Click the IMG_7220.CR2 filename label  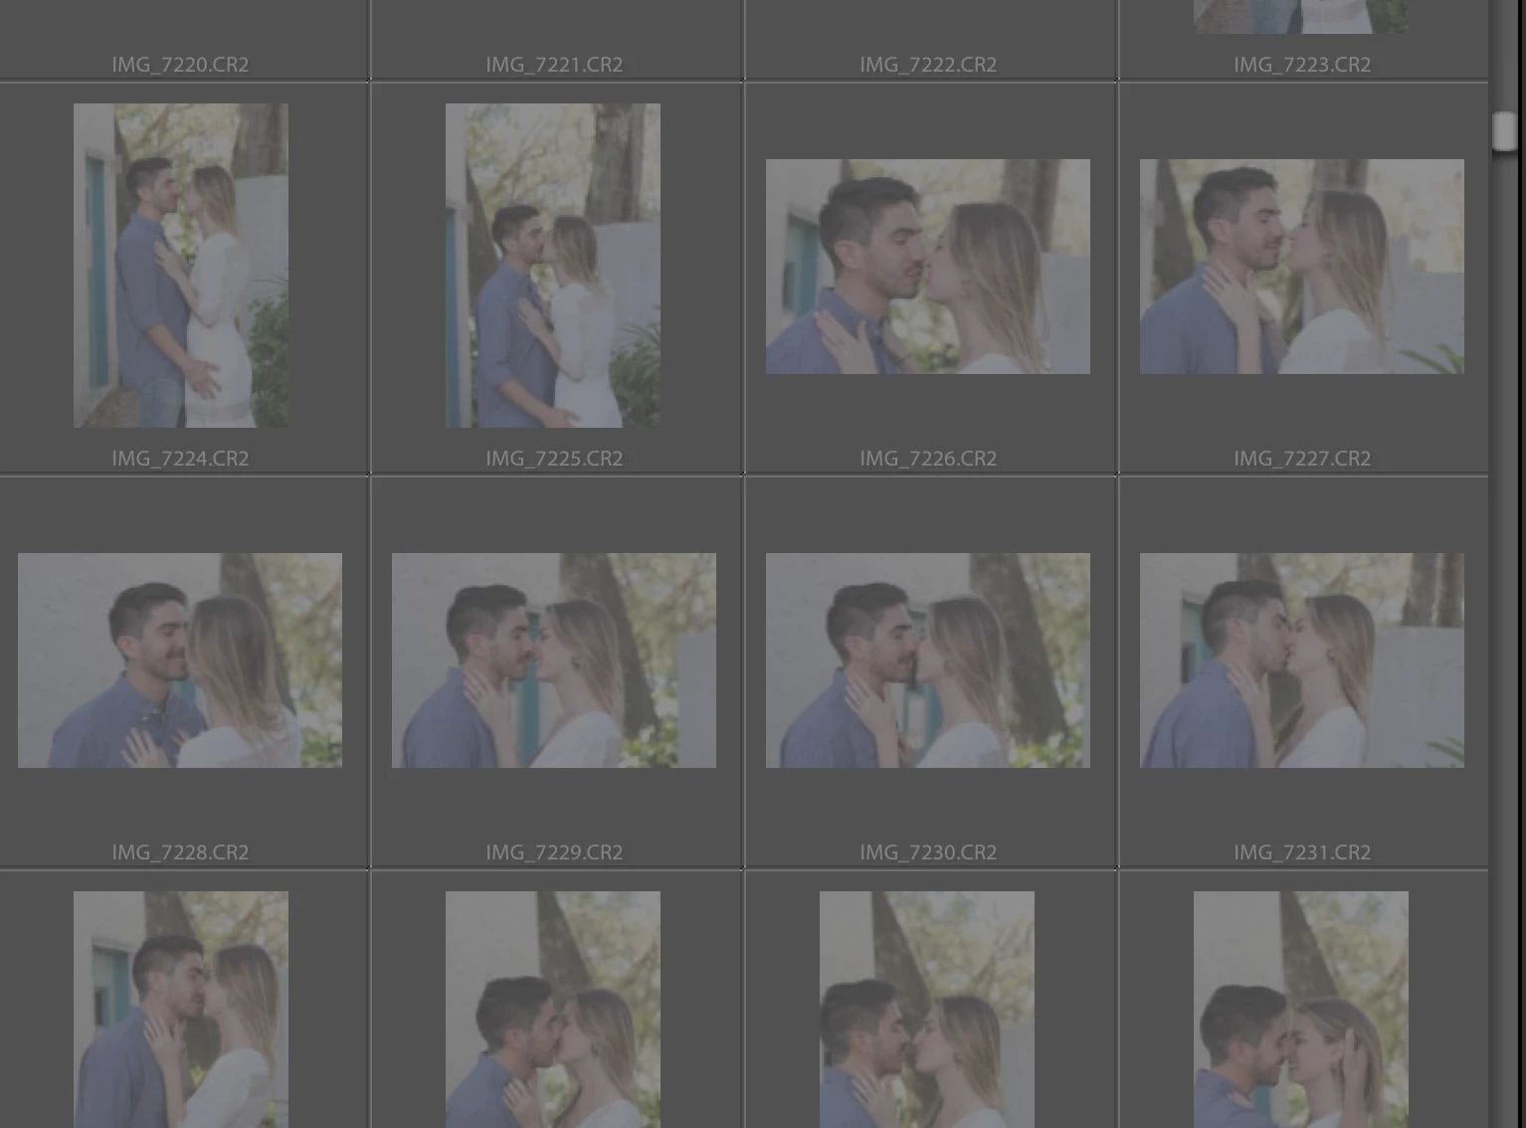point(180,65)
